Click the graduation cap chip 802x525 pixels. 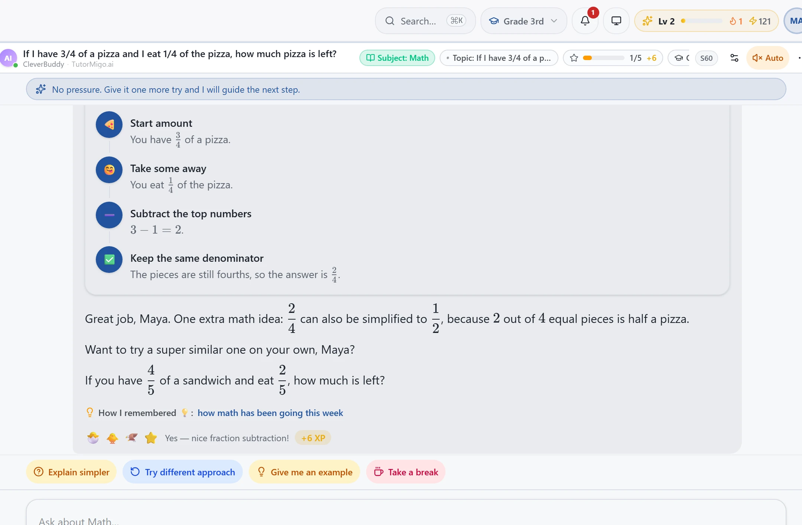(679, 58)
